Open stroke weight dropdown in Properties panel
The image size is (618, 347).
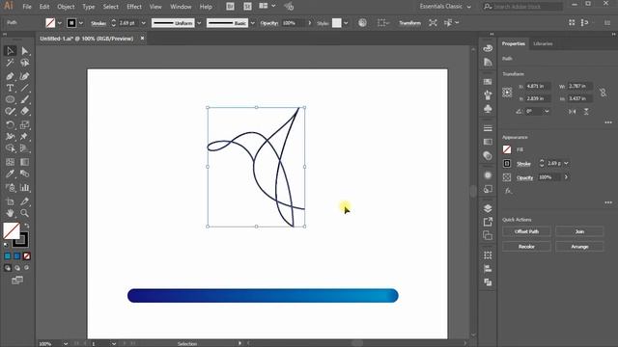pos(567,163)
